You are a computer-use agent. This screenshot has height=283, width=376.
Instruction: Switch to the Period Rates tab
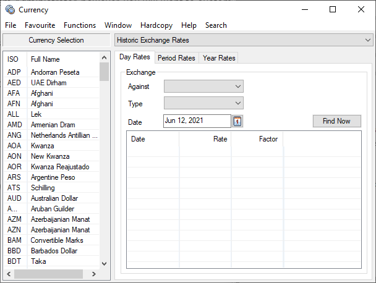pos(176,58)
